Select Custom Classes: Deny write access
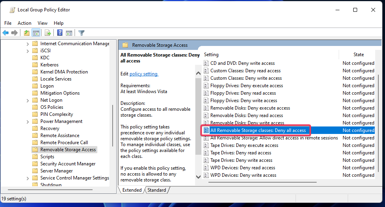This screenshot has width=385, height=207. pos(246,78)
